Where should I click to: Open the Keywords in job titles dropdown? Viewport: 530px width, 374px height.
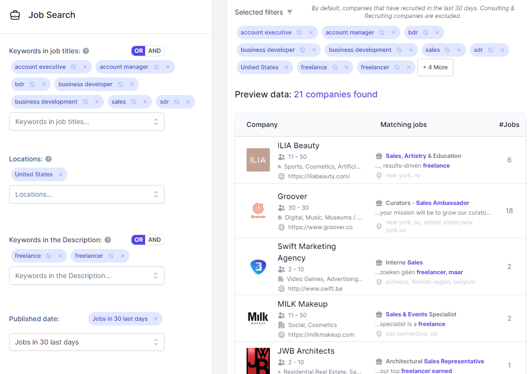click(x=87, y=122)
